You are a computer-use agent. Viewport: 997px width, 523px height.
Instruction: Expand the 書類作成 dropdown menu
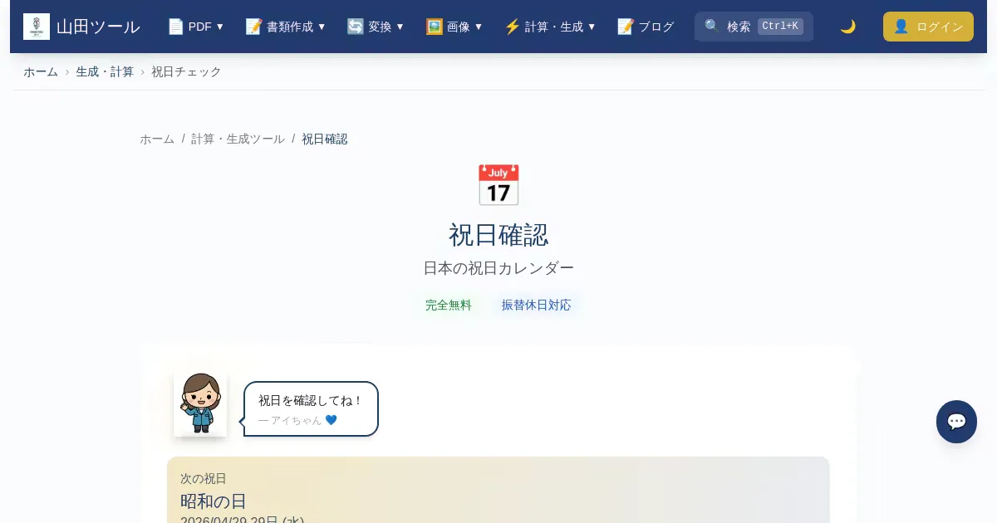click(x=286, y=27)
